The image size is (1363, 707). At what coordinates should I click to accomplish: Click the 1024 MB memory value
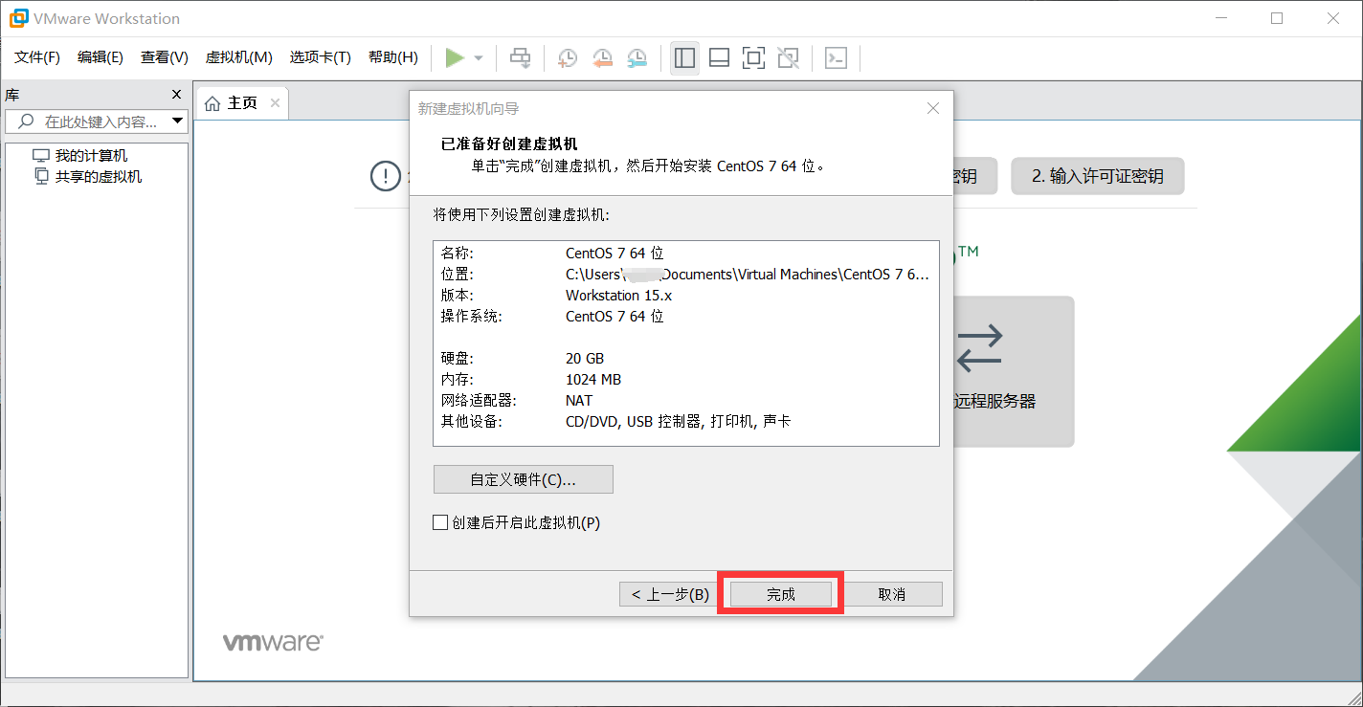(x=593, y=380)
